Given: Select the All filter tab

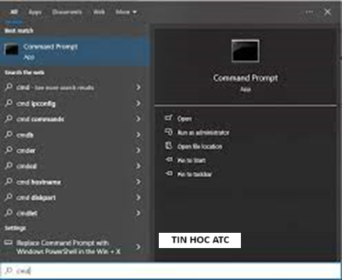Looking at the screenshot, I should click(14, 12).
